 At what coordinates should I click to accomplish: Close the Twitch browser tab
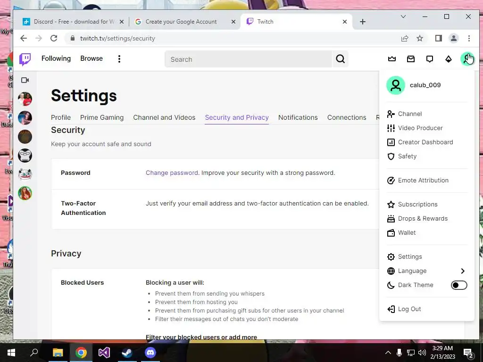345,22
